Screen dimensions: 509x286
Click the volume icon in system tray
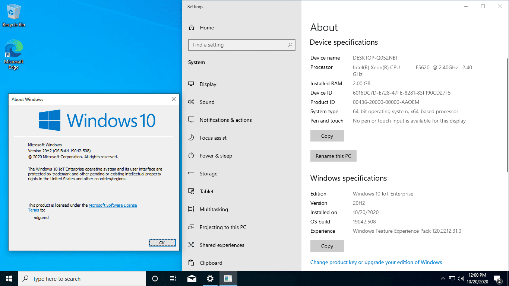tap(461, 279)
